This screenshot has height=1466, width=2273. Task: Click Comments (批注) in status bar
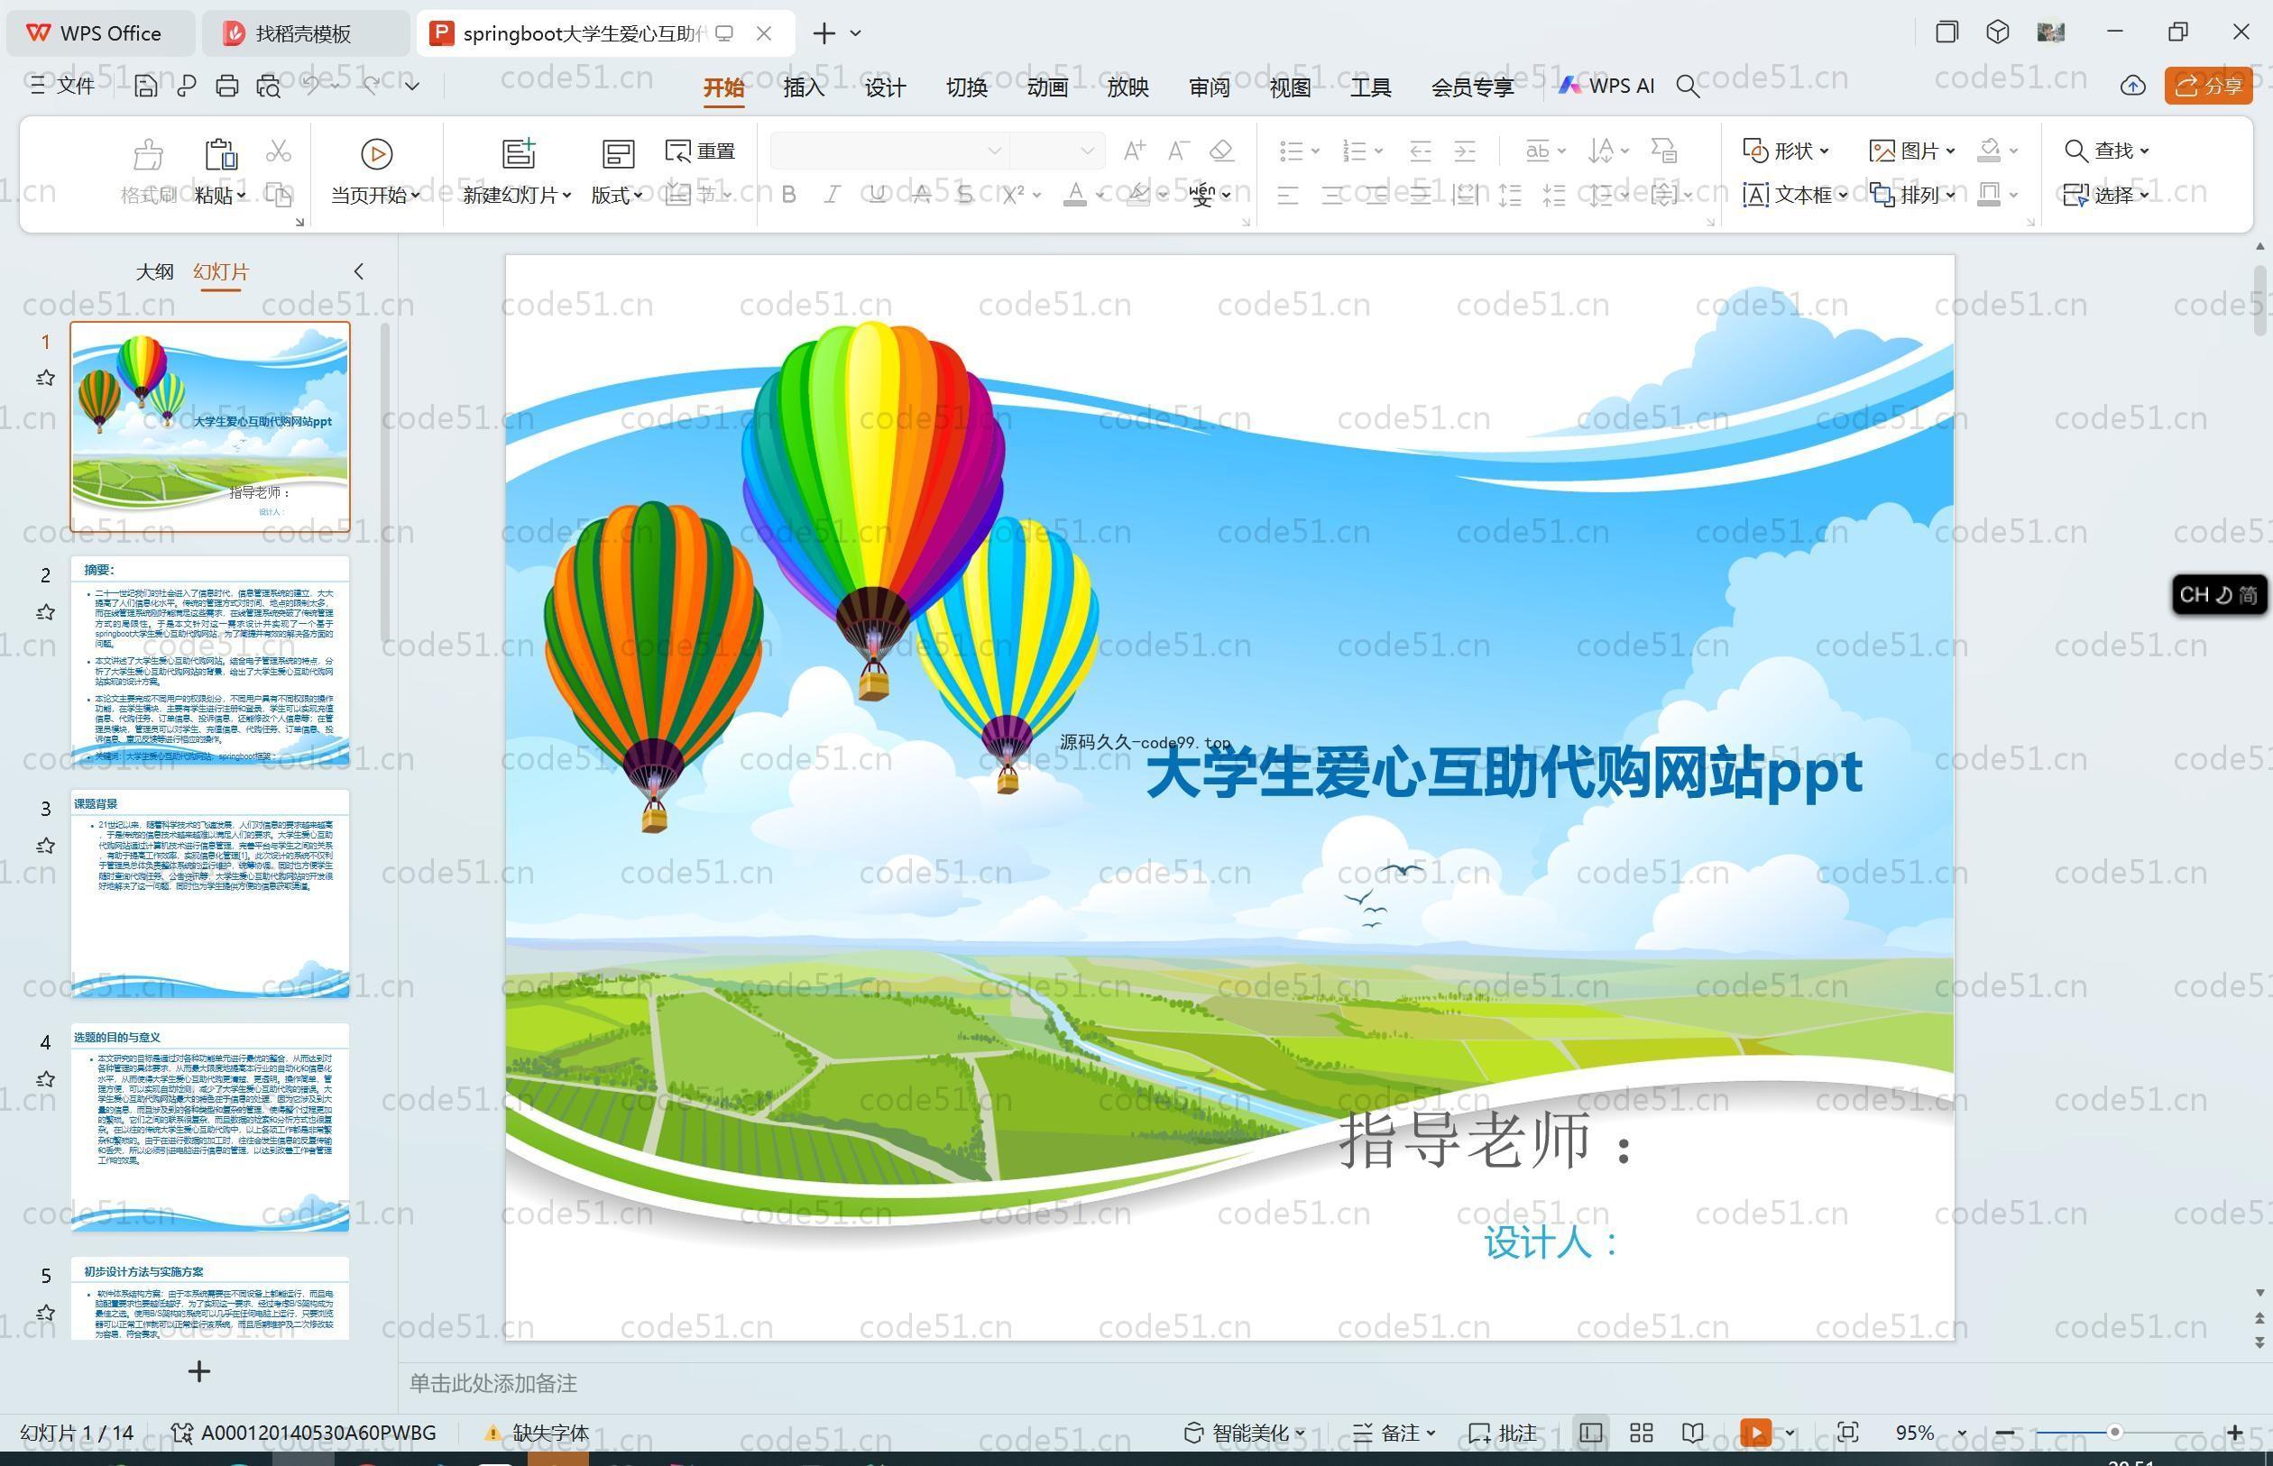point(1503,1434)
